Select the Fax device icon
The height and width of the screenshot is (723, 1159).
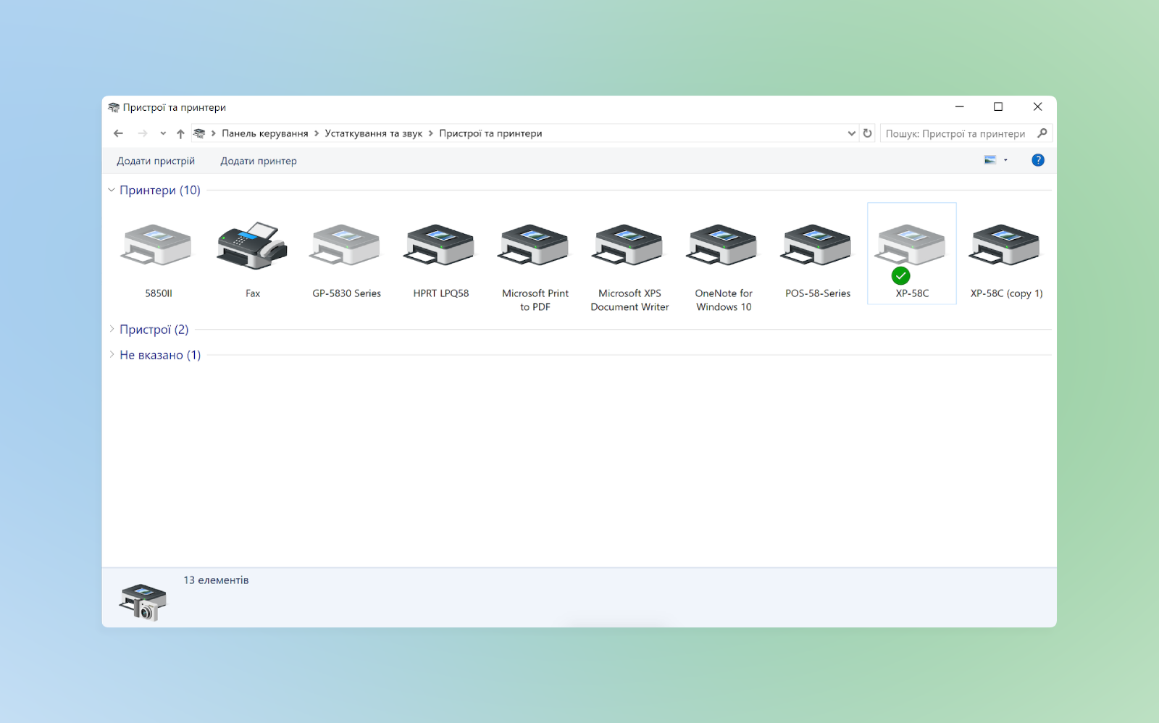coord(252,246)
